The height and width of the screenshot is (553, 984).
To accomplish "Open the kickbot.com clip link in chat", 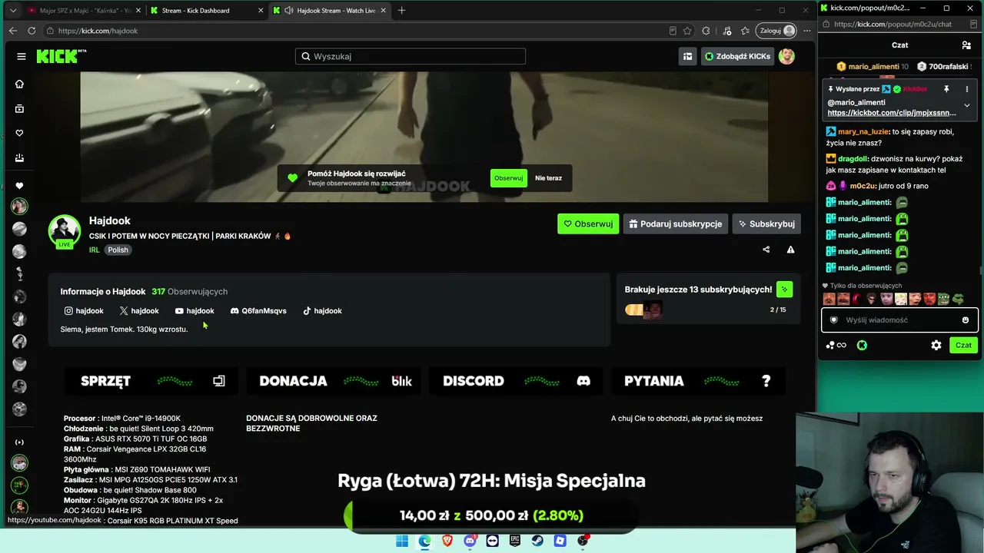I will [x=892, y=113].
